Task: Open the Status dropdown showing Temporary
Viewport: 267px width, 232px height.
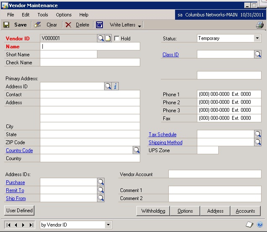Action: (257, 38)
